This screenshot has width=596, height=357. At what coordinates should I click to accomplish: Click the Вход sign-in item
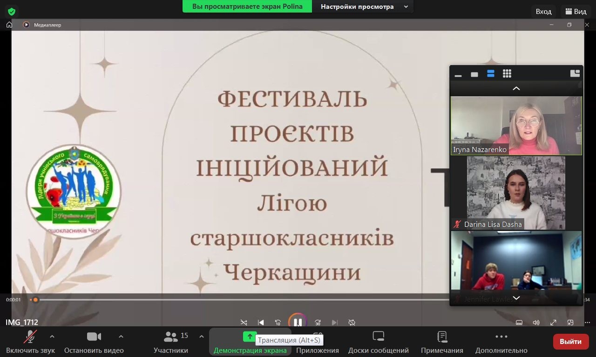click(543, 12)
